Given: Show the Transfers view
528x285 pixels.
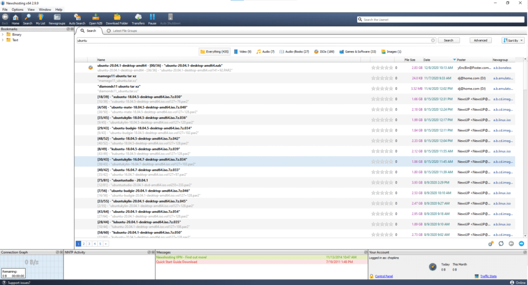Looking at the screenshot, I should pos(138,19).
